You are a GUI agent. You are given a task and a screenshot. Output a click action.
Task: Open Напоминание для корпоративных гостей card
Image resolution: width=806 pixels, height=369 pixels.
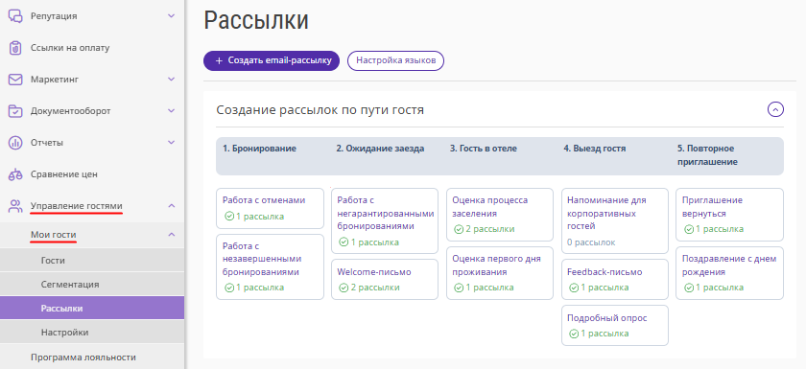pos(615,220)
